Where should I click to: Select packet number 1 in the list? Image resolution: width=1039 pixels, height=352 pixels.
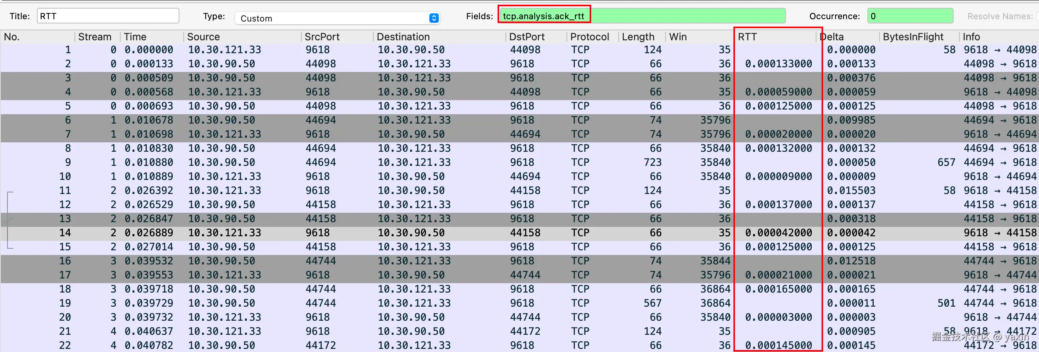(x=242, y=50)
